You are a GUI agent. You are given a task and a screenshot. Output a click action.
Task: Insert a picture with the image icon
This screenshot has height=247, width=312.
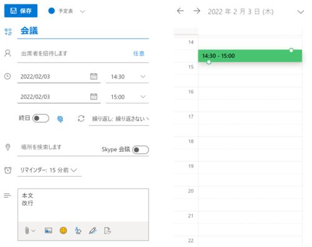point(48,230)
